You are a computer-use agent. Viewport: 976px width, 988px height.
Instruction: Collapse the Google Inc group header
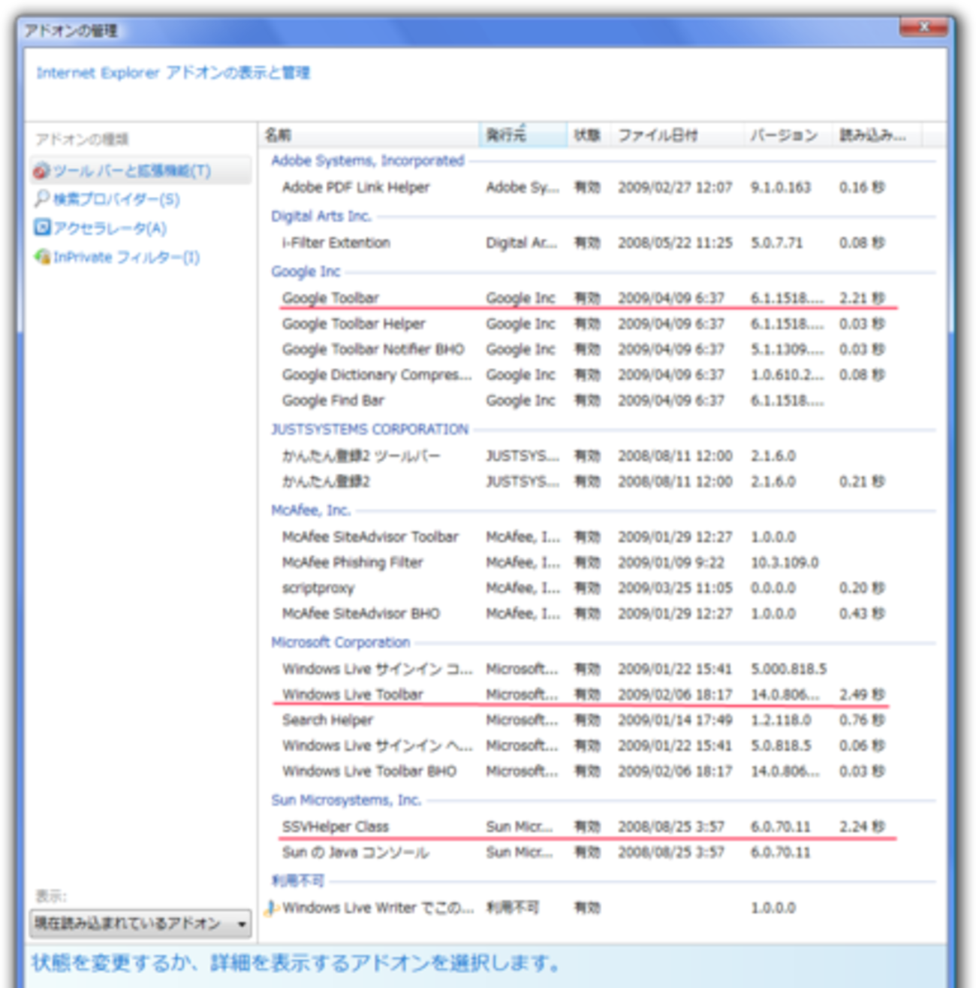(x=306, y=271)
